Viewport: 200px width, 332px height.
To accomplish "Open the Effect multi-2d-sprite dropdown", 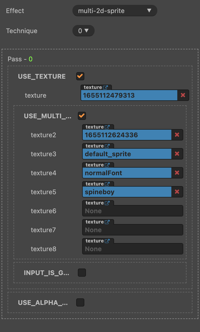I will tap(115, 11).
